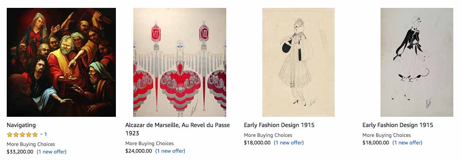This screenshot has width=462, height=161.
Task: Open the fashion sketch thumbnail with the fur collar cape
Action: 298,62
